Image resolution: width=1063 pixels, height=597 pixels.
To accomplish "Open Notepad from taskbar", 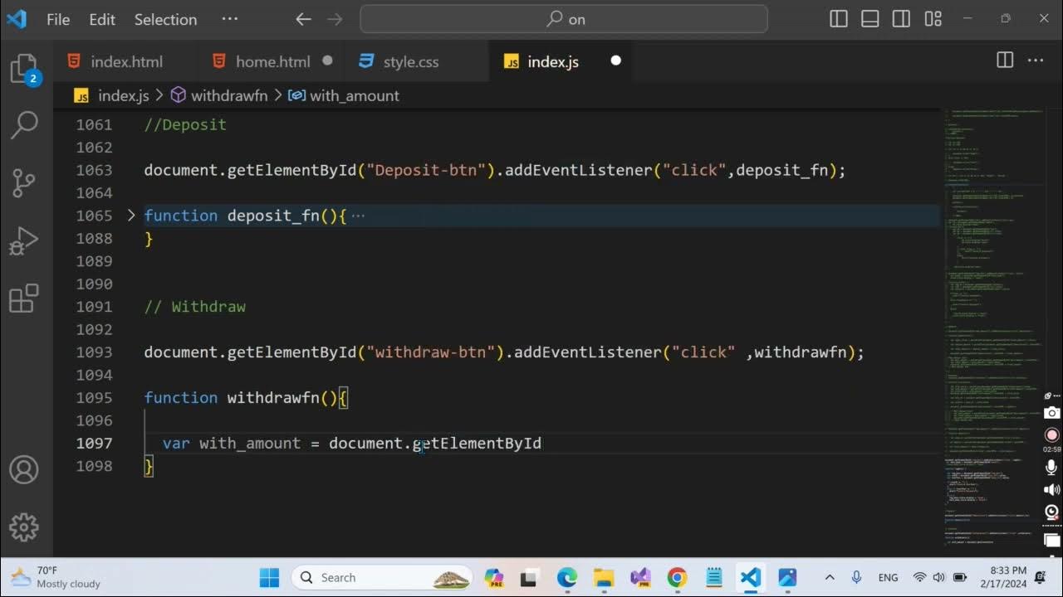I will 713,577.
